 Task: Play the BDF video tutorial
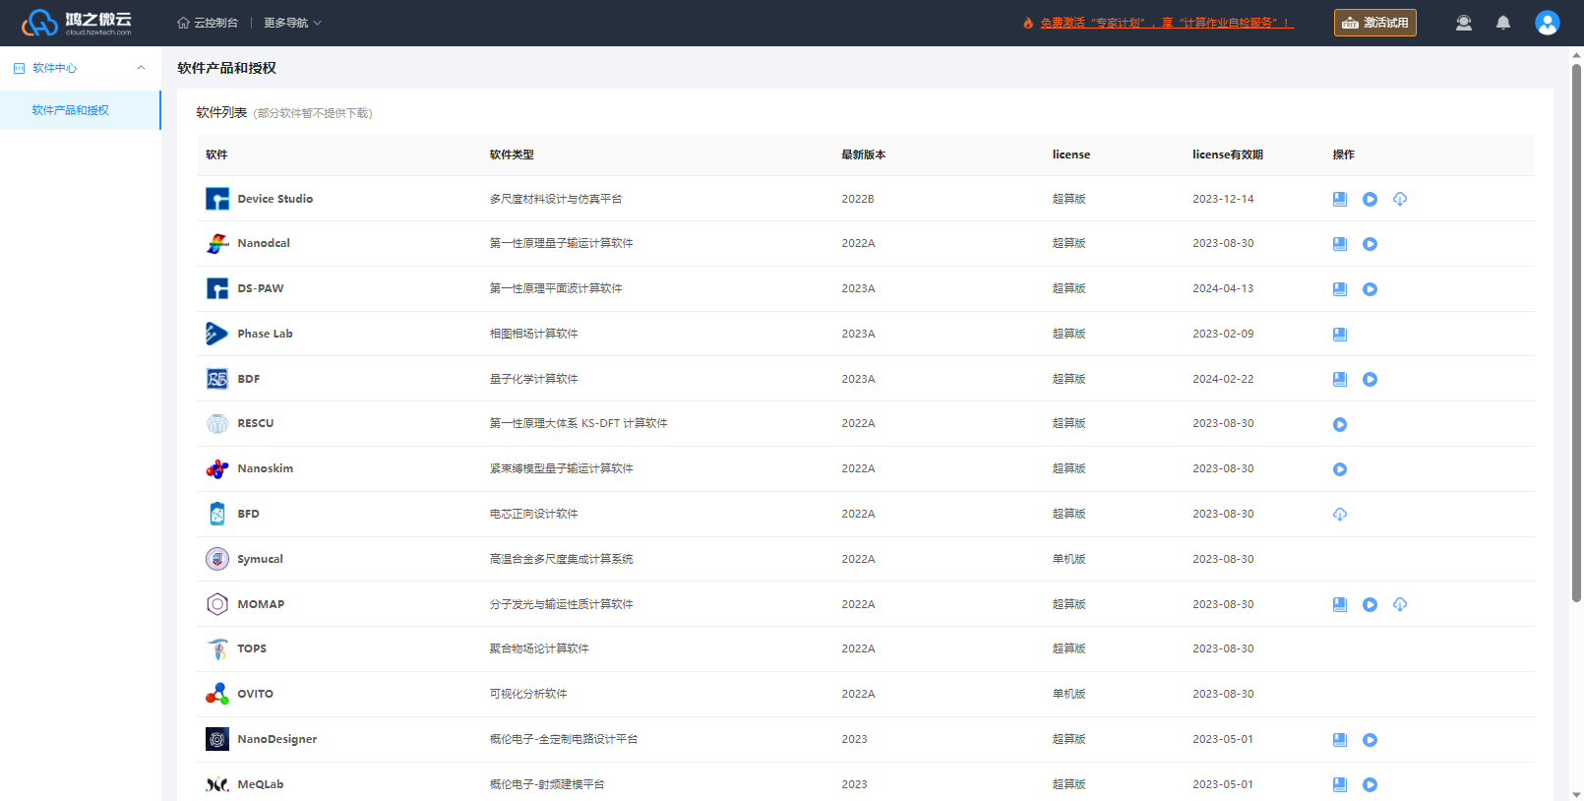click(1370, 379)
